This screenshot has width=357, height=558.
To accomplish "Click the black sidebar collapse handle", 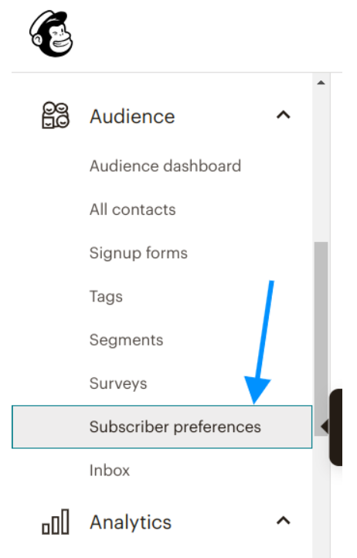I will click(335, 427).
